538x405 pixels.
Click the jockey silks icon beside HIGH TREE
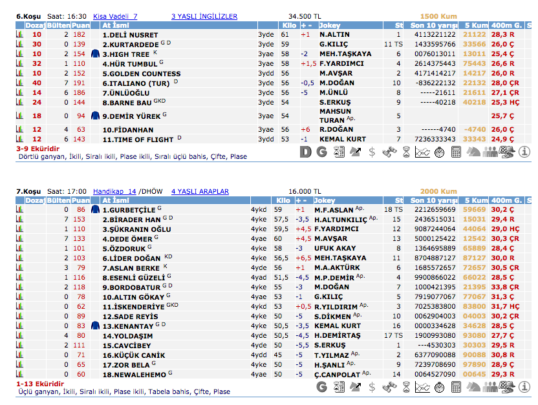click(94, 54)
